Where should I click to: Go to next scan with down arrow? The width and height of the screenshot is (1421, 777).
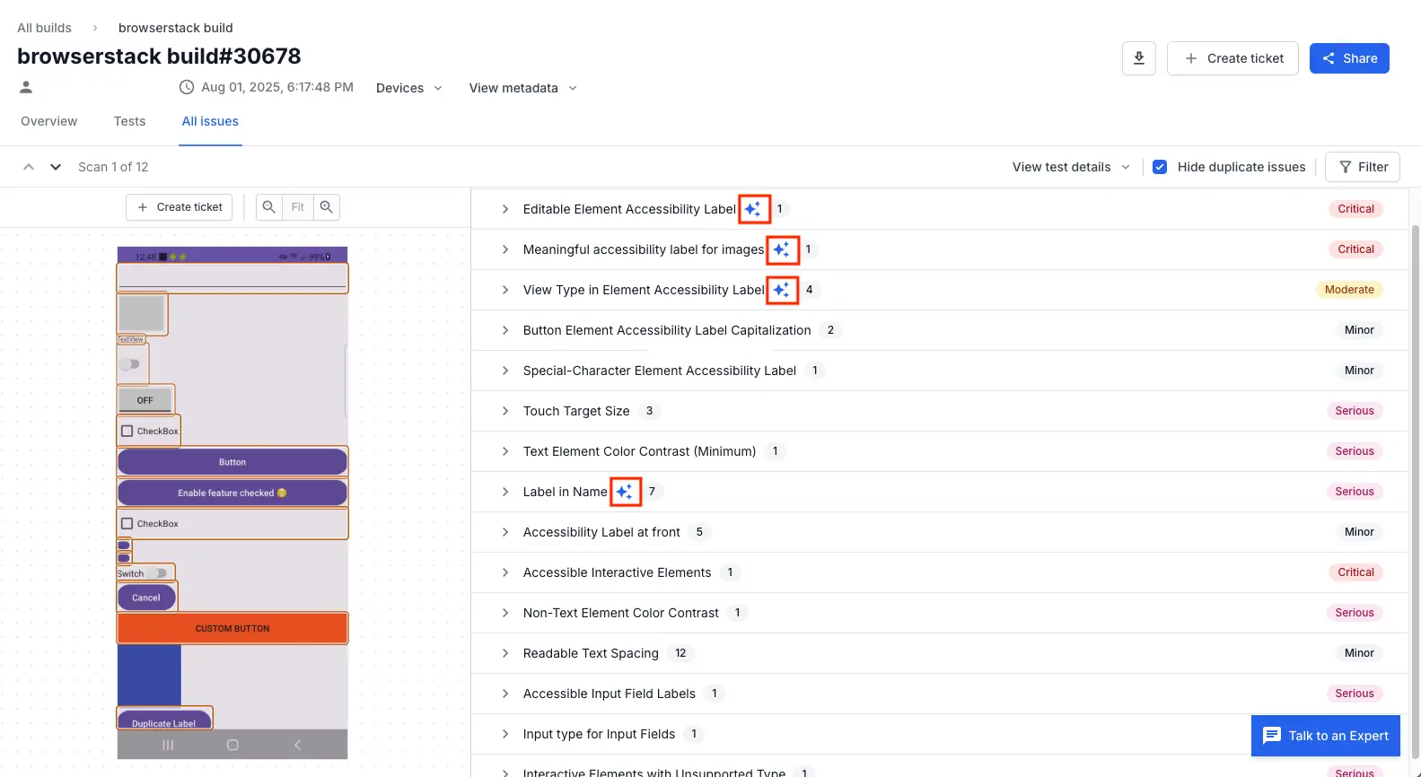pyautogui.click(x=56, y=167)
